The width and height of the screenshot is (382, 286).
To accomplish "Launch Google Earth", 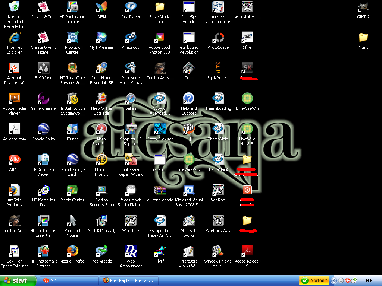I will (72, 161).
